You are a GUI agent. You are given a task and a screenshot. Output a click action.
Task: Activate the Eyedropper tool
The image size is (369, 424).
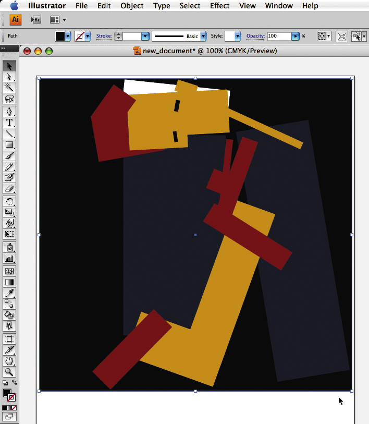(9, 293)
